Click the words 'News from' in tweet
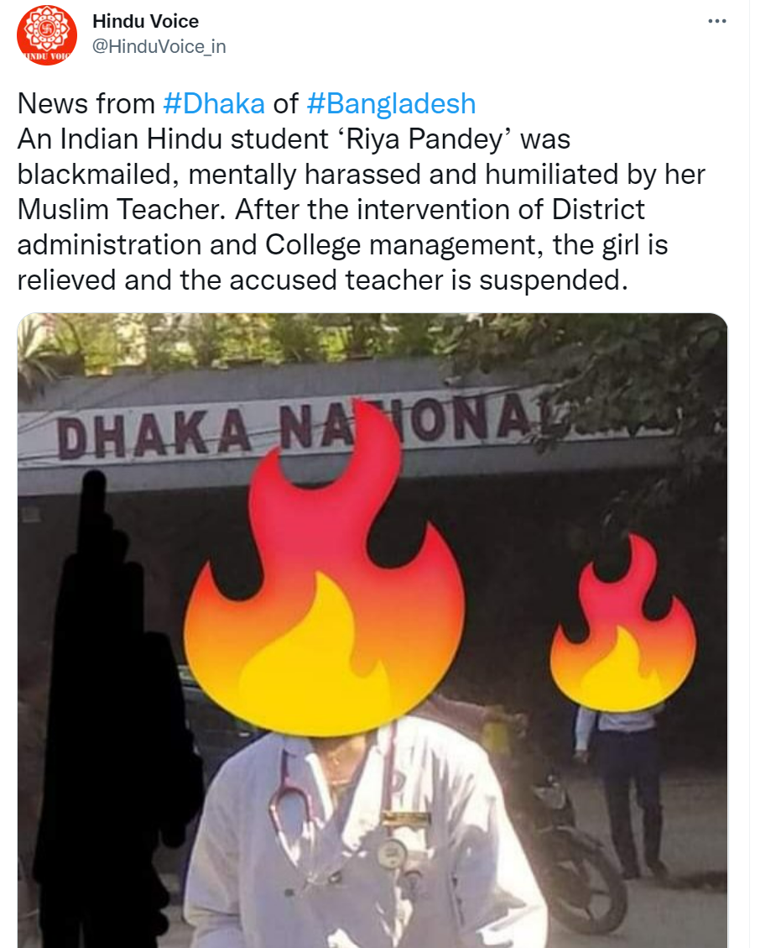Viewport: 771px width, 948px height. point(86,103)
